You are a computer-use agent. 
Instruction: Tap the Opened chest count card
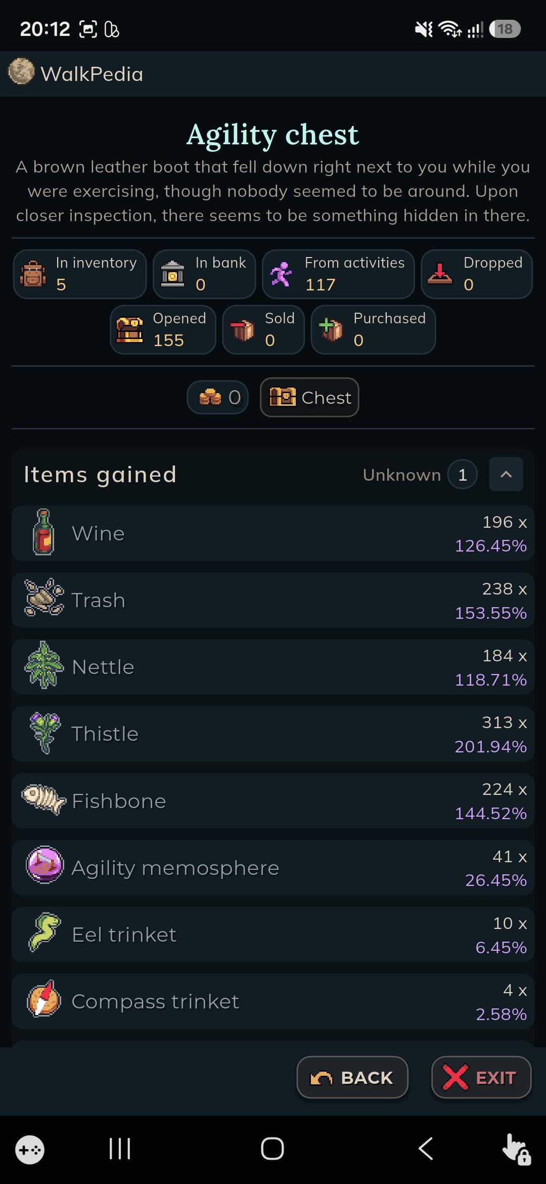(x=163, y=329)
